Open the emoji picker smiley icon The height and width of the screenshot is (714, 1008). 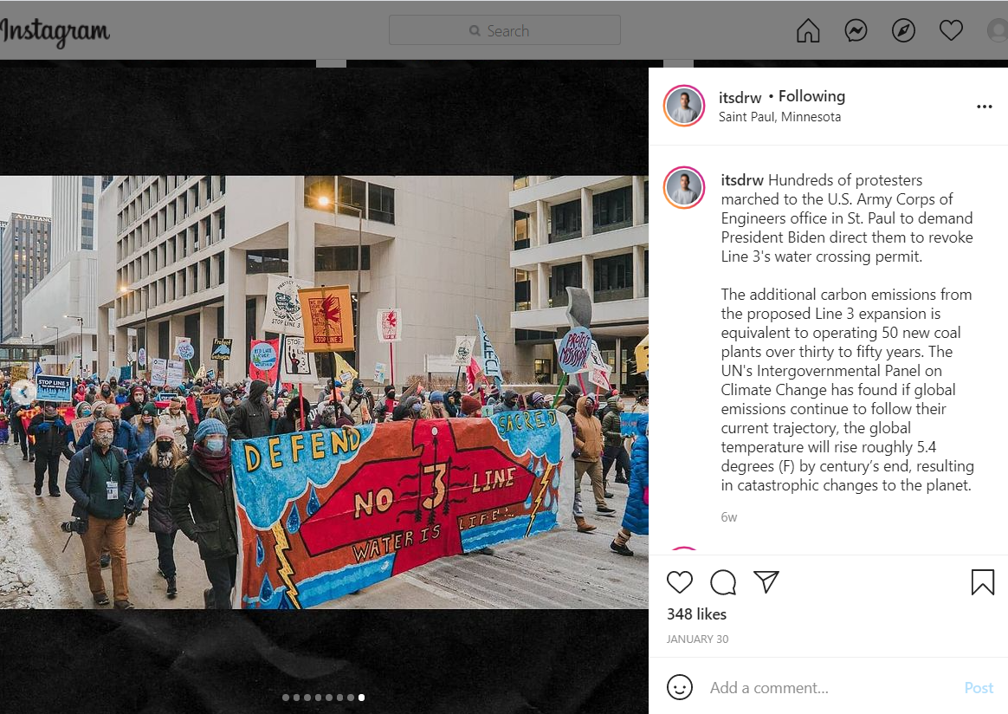pos(680,687)
